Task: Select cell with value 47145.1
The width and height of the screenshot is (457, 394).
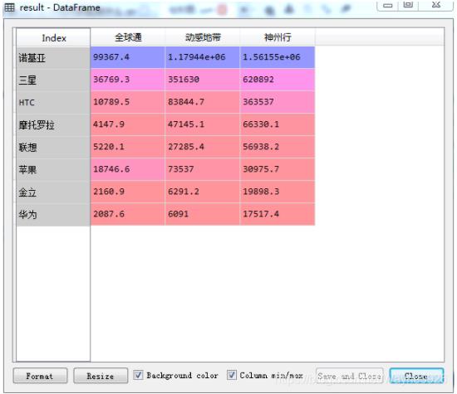Action: pyautogui.click(x=203, y=124)
